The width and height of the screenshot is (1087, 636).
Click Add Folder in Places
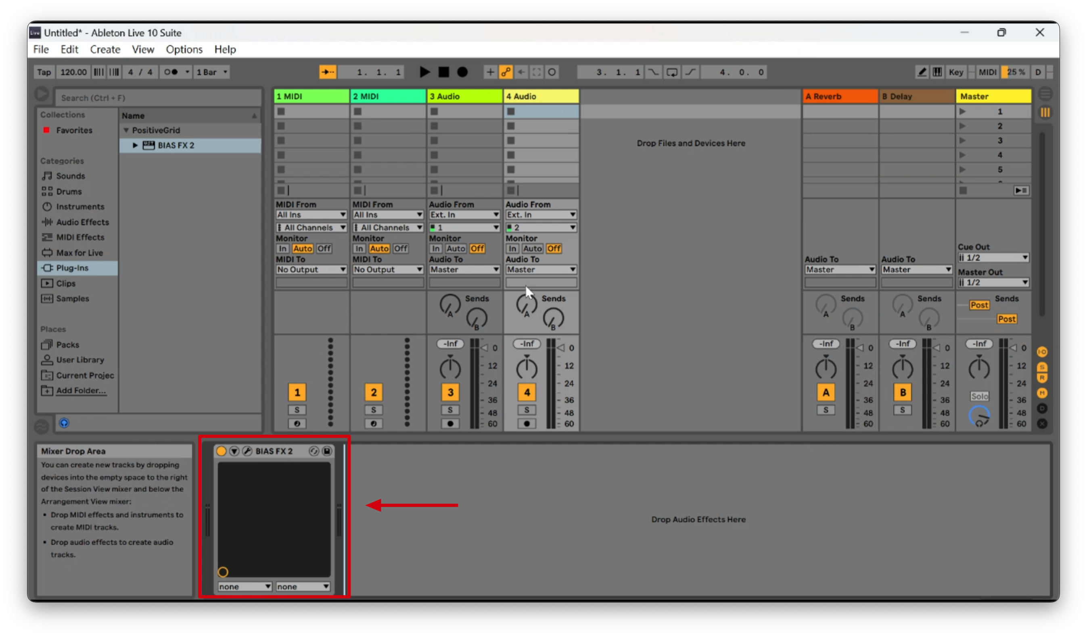81,390
